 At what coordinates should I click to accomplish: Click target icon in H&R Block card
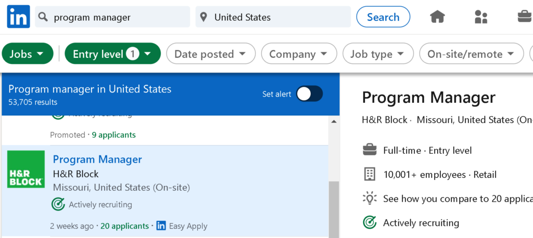tap(58, 204)
